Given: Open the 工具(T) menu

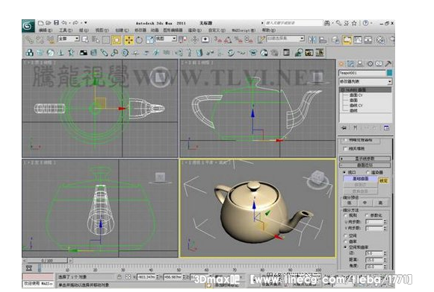Looking at the screenshot, I should tap(66, 30).
